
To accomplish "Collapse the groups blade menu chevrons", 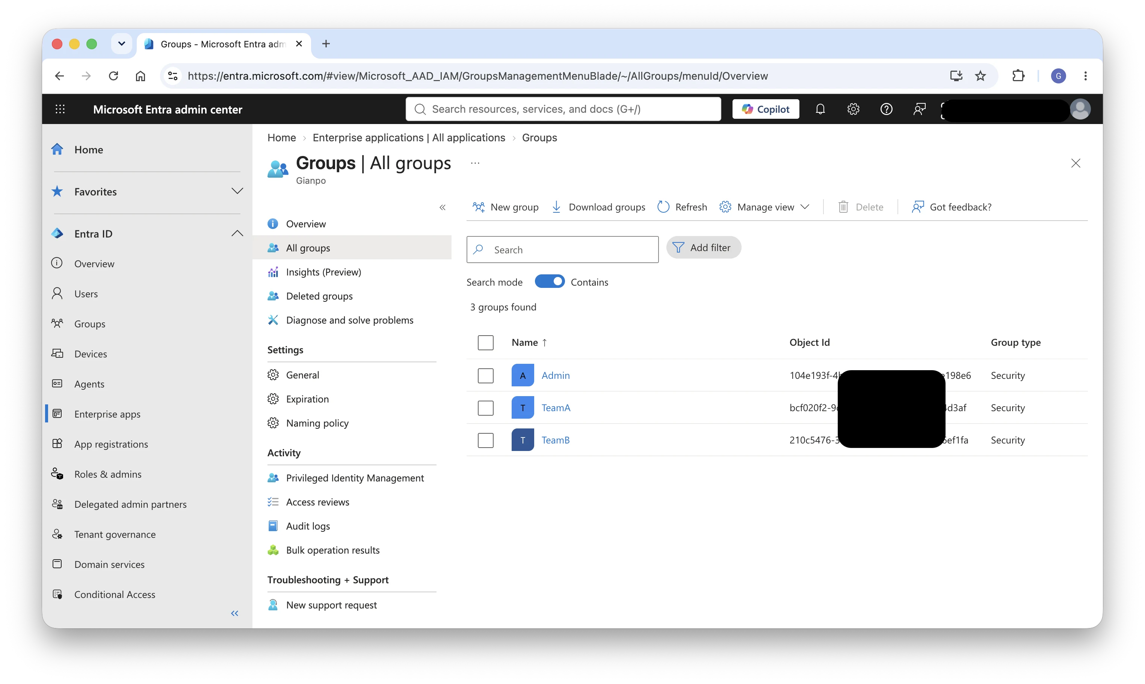I will (x=442, y=207).
